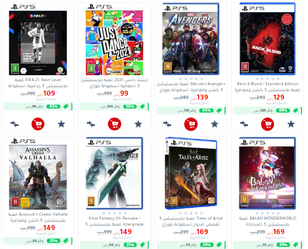Compare Just Dance 2021 using arrows icon
Viewport: 308px width, 249px height.
coord(91,124)
